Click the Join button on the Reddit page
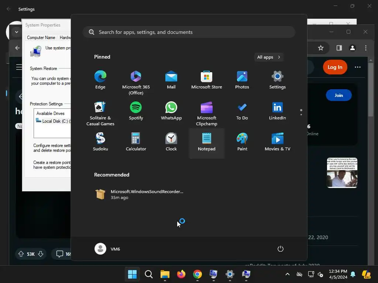 339,95
